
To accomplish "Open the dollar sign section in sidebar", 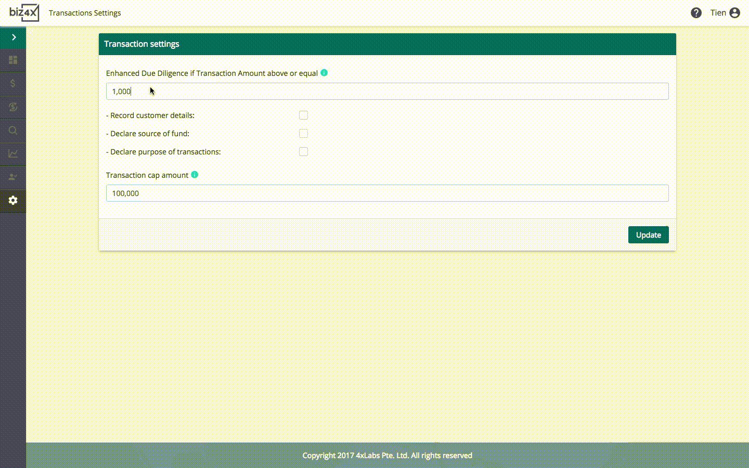I will 13,83.
